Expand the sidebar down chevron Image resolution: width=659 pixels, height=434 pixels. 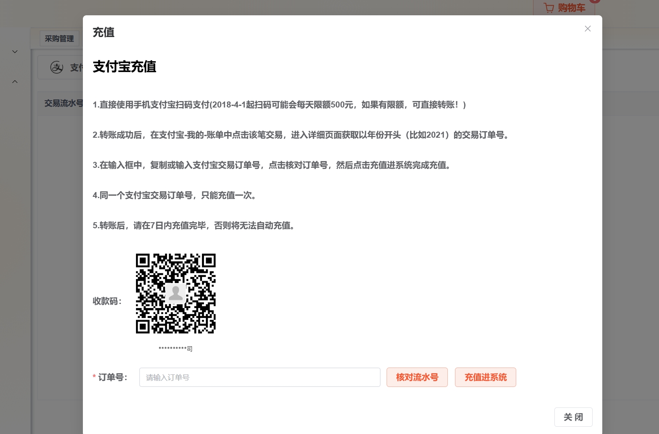click(x=15, y=52)
